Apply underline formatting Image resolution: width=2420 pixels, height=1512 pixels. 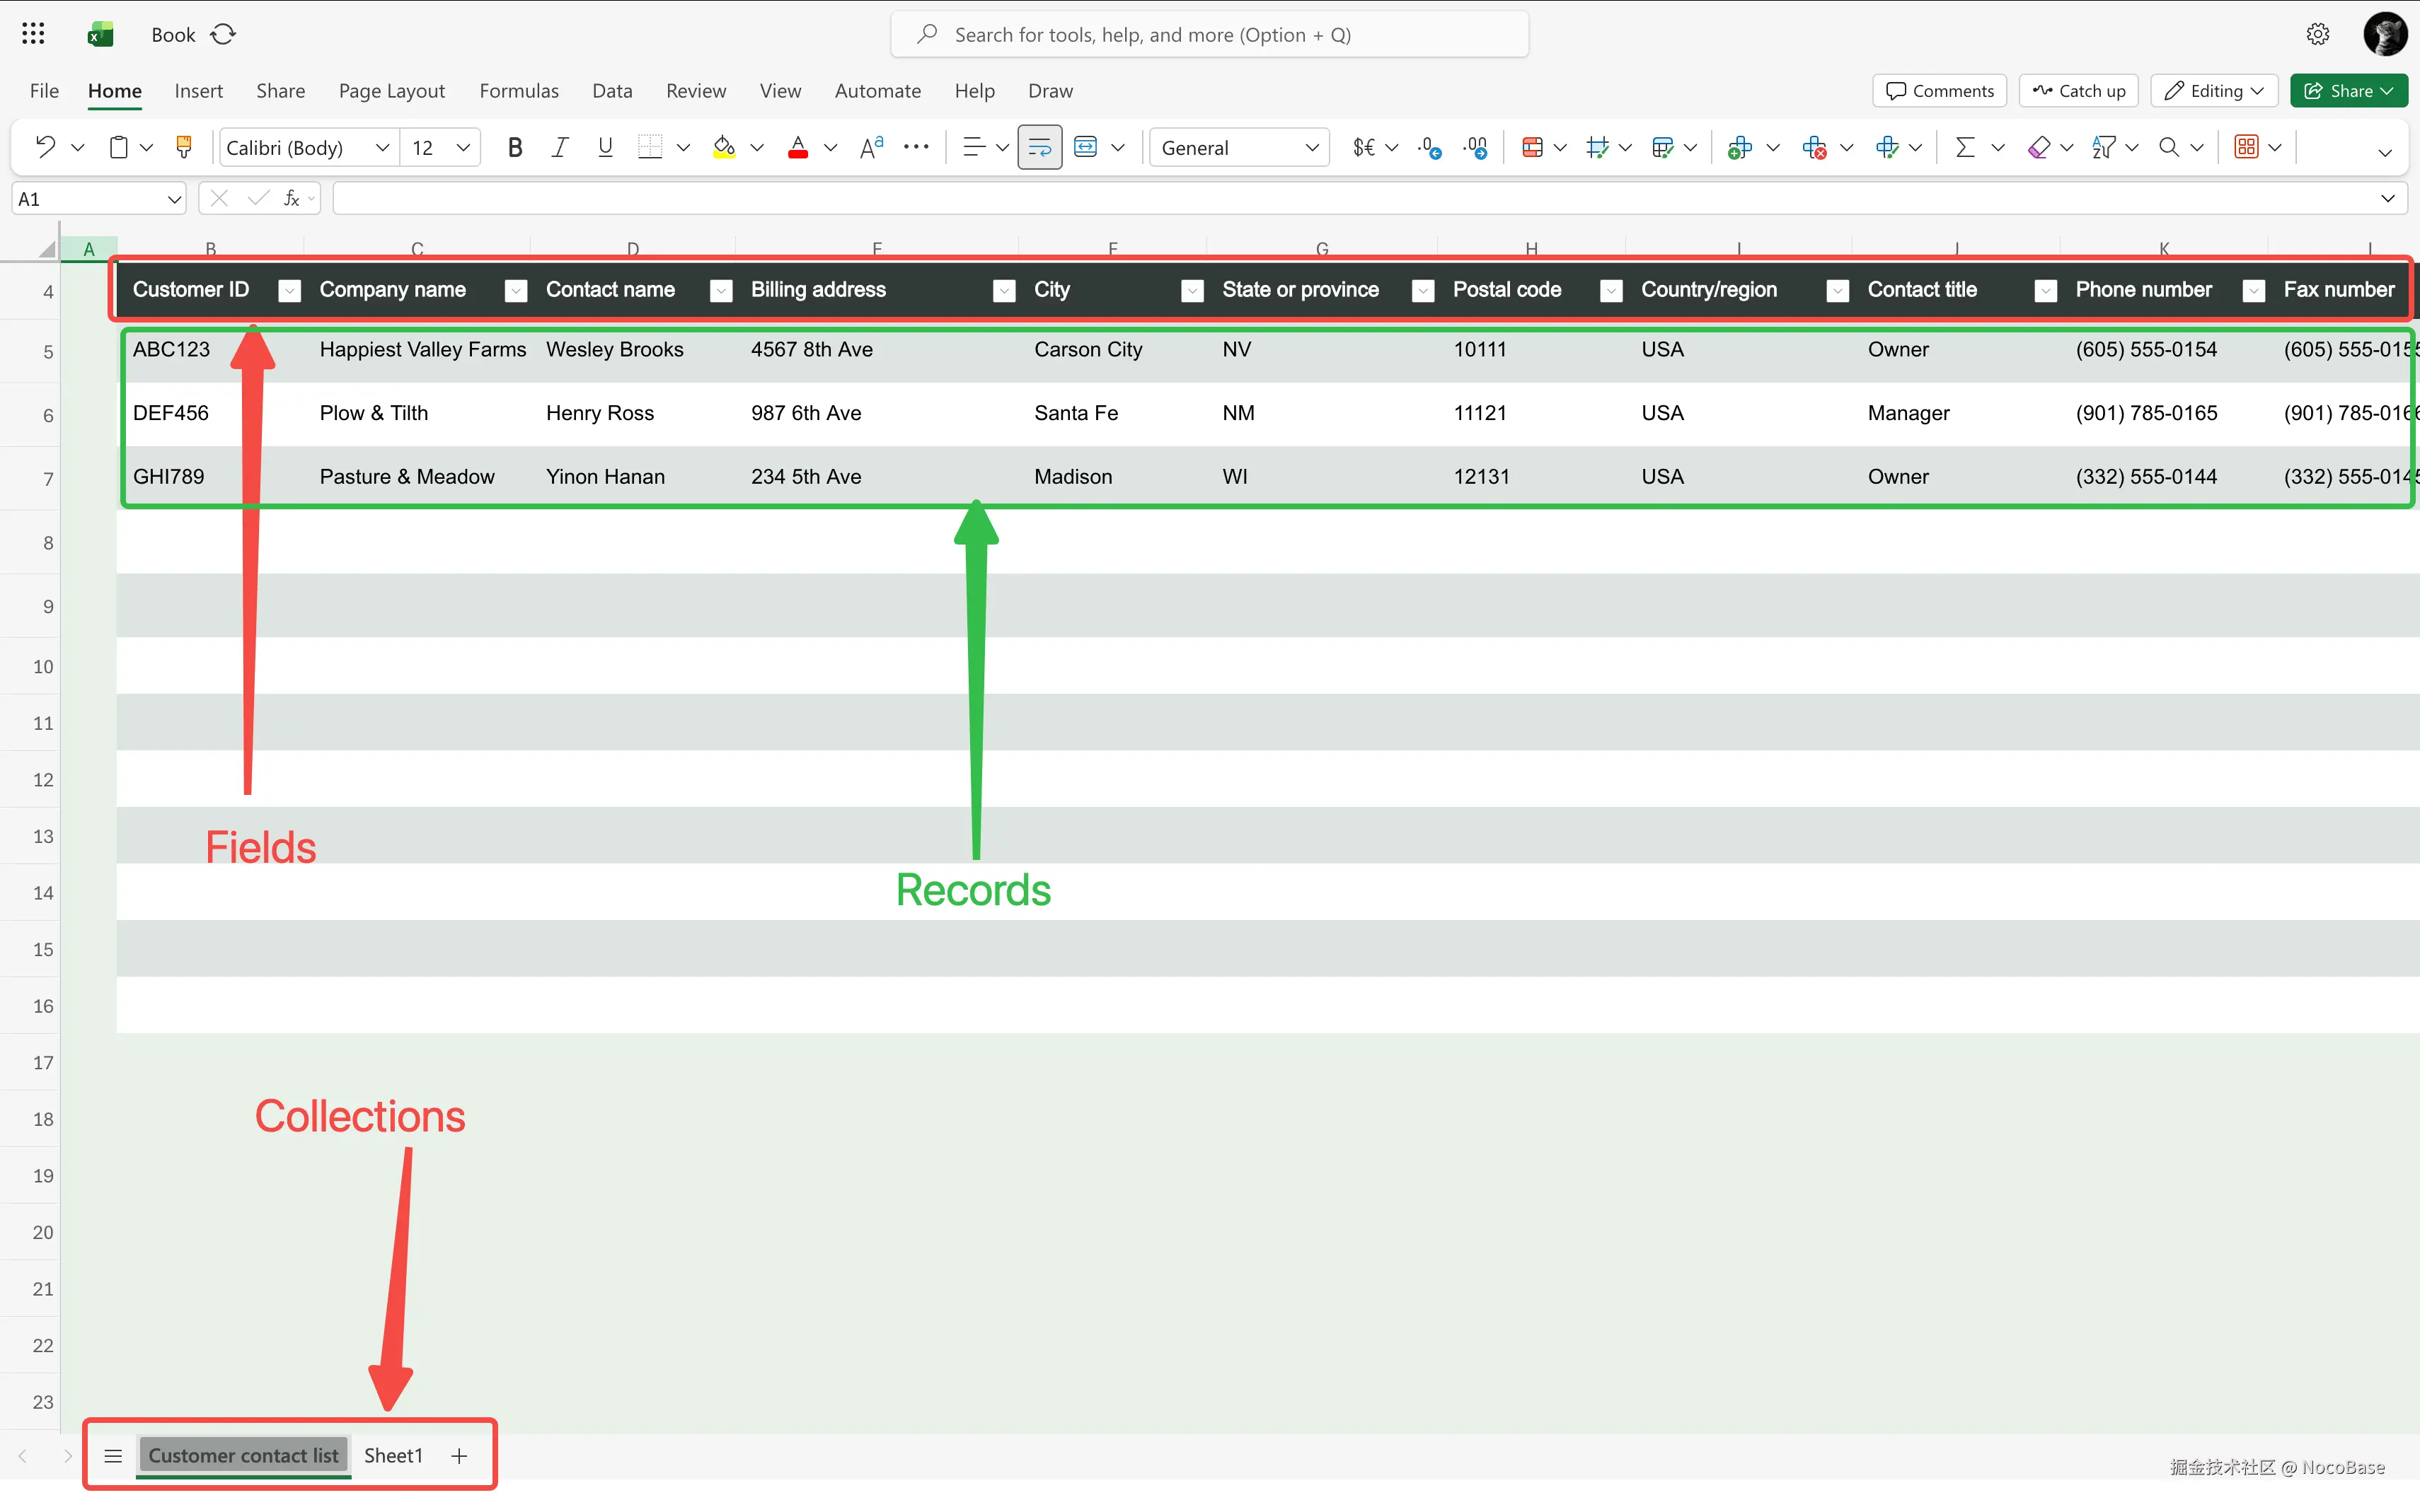coord(604,147)
